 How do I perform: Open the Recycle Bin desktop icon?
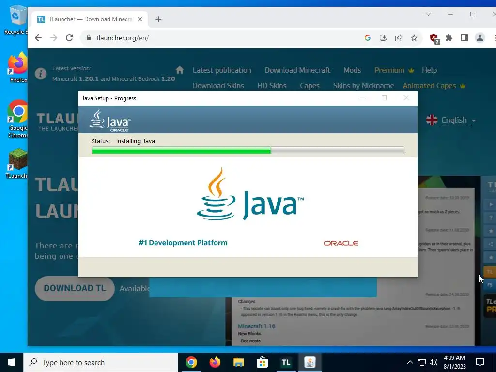point(16,19)
